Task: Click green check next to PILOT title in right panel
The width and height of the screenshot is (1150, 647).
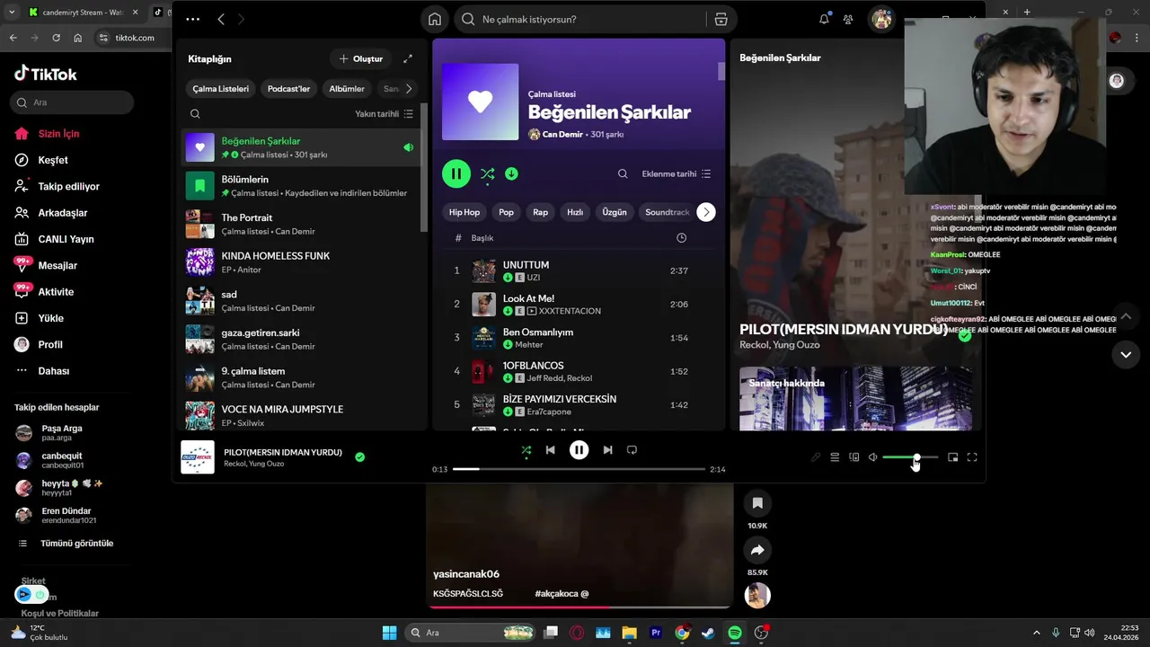Action: 965,336
